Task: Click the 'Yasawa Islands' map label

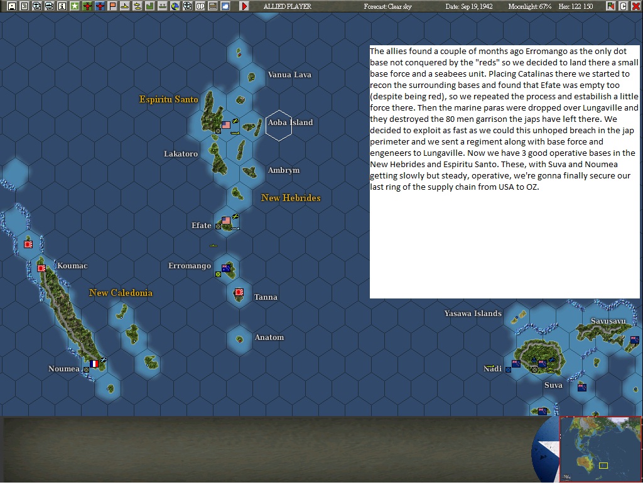Action: [x=473, y=314]
